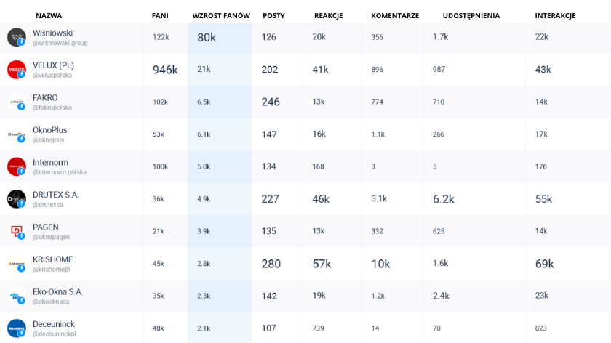Open the @fakropolska profile handle link
Viewport: 611px width, 343px height.
pos(52,108)
